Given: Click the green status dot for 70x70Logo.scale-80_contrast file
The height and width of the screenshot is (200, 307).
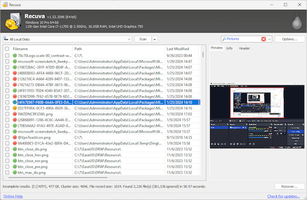Looking at the screenshot, I should point(14,55).
